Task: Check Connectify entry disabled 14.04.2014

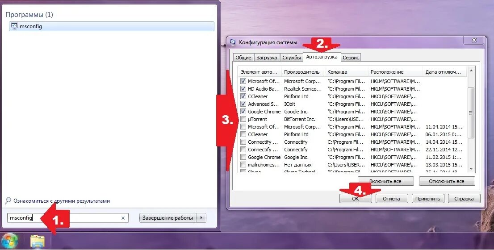Action: pos(243,142)
